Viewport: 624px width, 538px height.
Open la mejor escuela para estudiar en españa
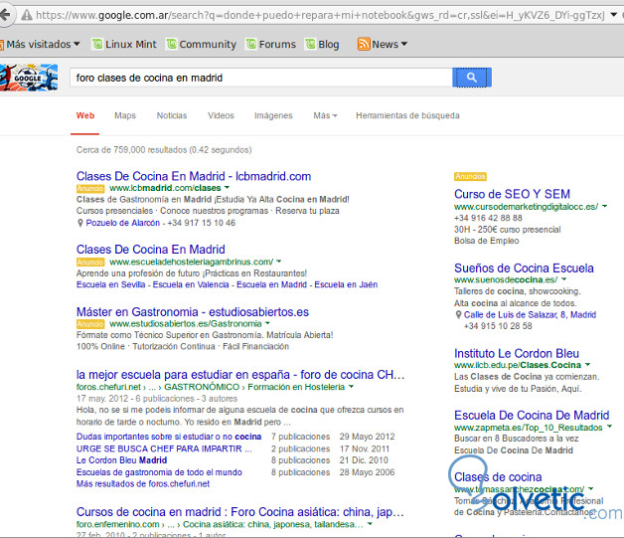(240, 375)
